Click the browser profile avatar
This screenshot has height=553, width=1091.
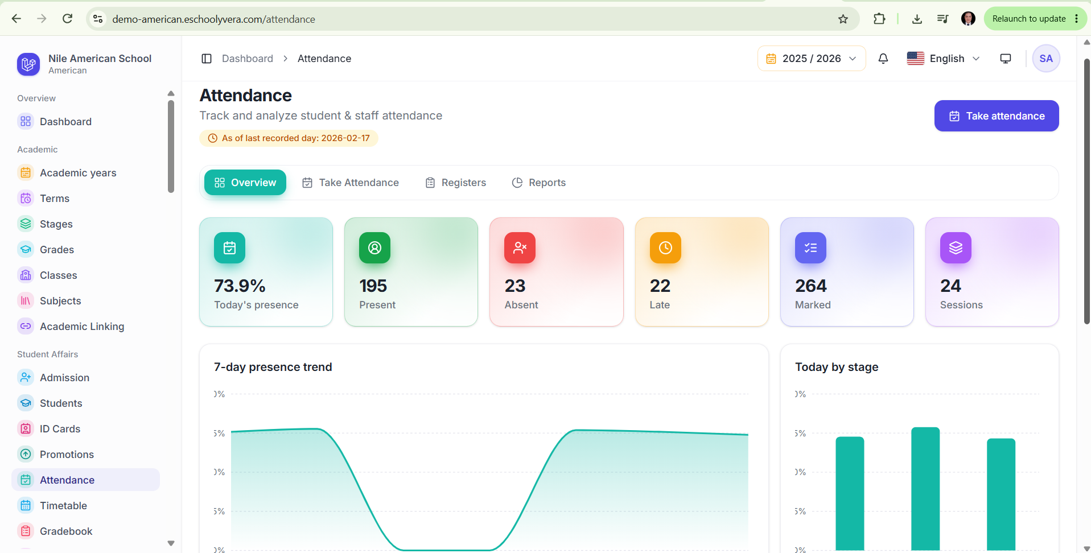point(968,19)
